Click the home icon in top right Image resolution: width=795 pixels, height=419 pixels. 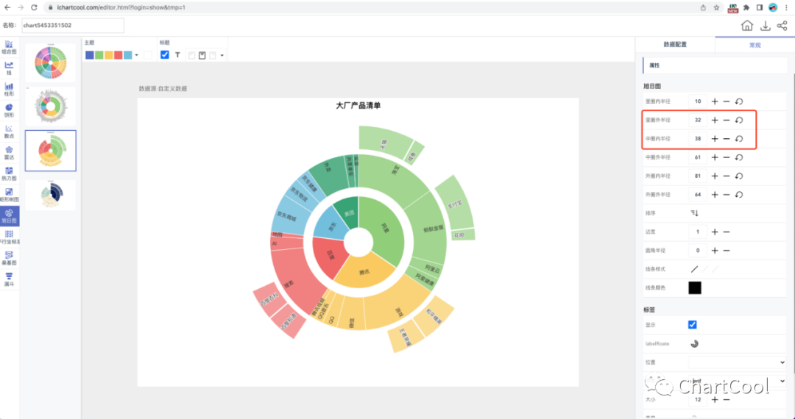[x=746, y=26]
